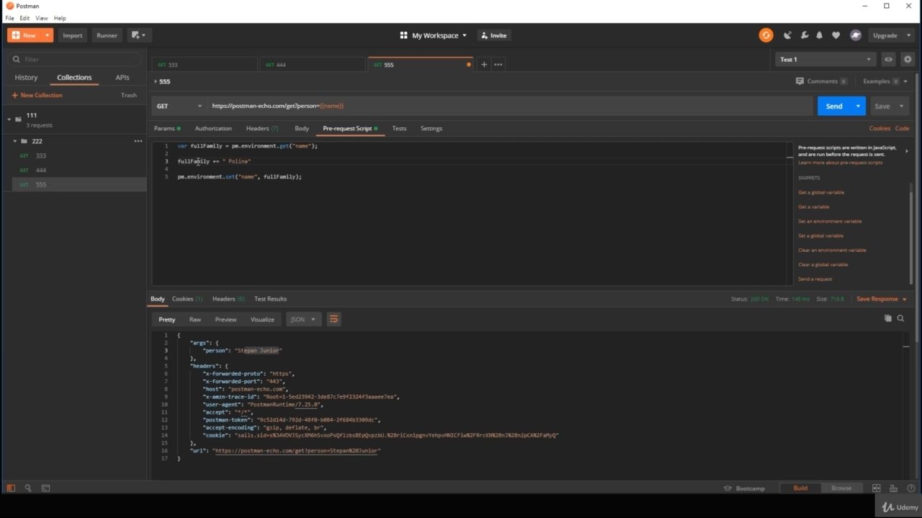Viewport: 922px width, 518px height.
Task: Insert the Set an environment variable snippet
Action: tap(830, 221)
